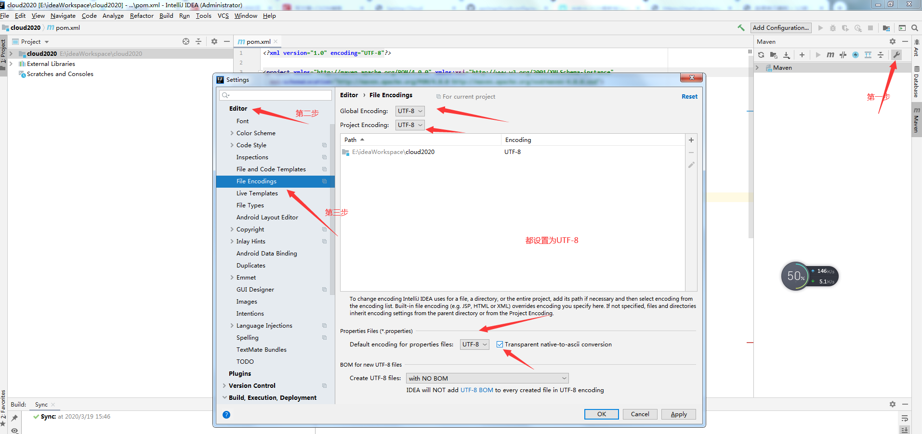
Task: Click Execute Maven Goal 'm' icon
Action: coord(830,55)
